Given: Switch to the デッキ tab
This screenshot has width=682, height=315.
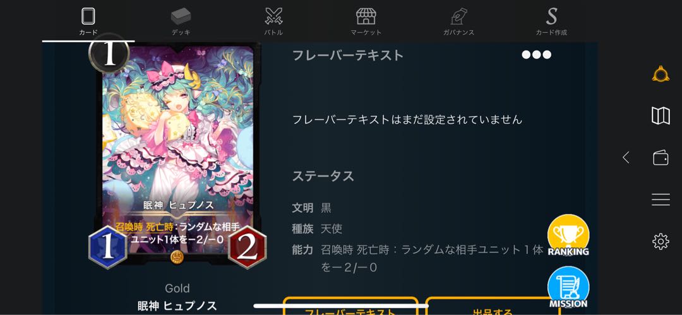Looking at the screenshot, I should (x=181, y=21).
